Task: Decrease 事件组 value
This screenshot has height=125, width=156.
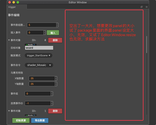Action: point(52,95)
